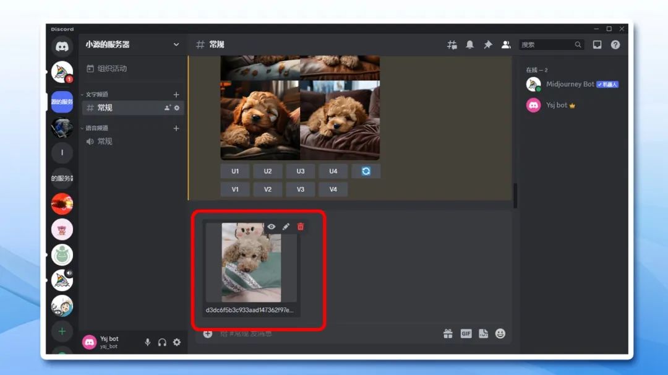668x375 pixels.
Task: Open the emoji picker
Action: [x=500, y=334]
